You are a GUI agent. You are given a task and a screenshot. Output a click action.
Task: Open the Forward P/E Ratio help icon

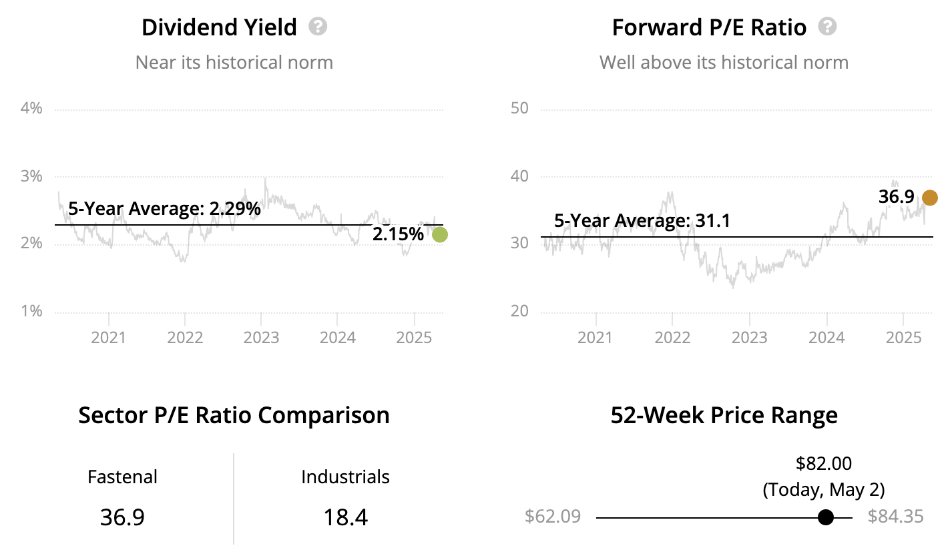coord(828,27)
